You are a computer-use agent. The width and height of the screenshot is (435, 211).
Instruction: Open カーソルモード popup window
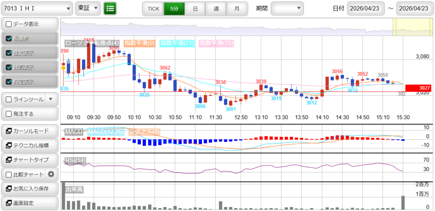click(30, 131)
